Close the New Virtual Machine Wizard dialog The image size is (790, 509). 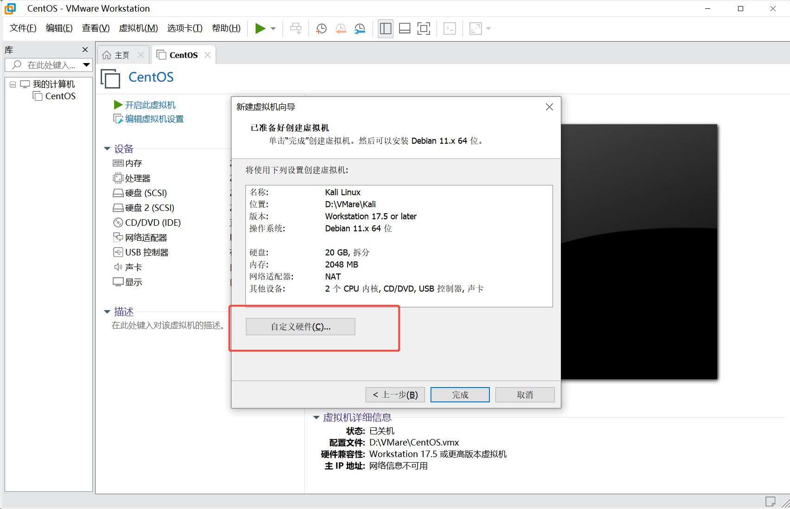tap(549, 107)
